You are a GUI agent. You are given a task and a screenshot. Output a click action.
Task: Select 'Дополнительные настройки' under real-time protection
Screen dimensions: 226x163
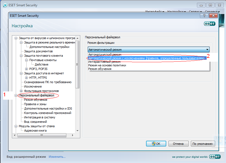[x=49, y=47]
